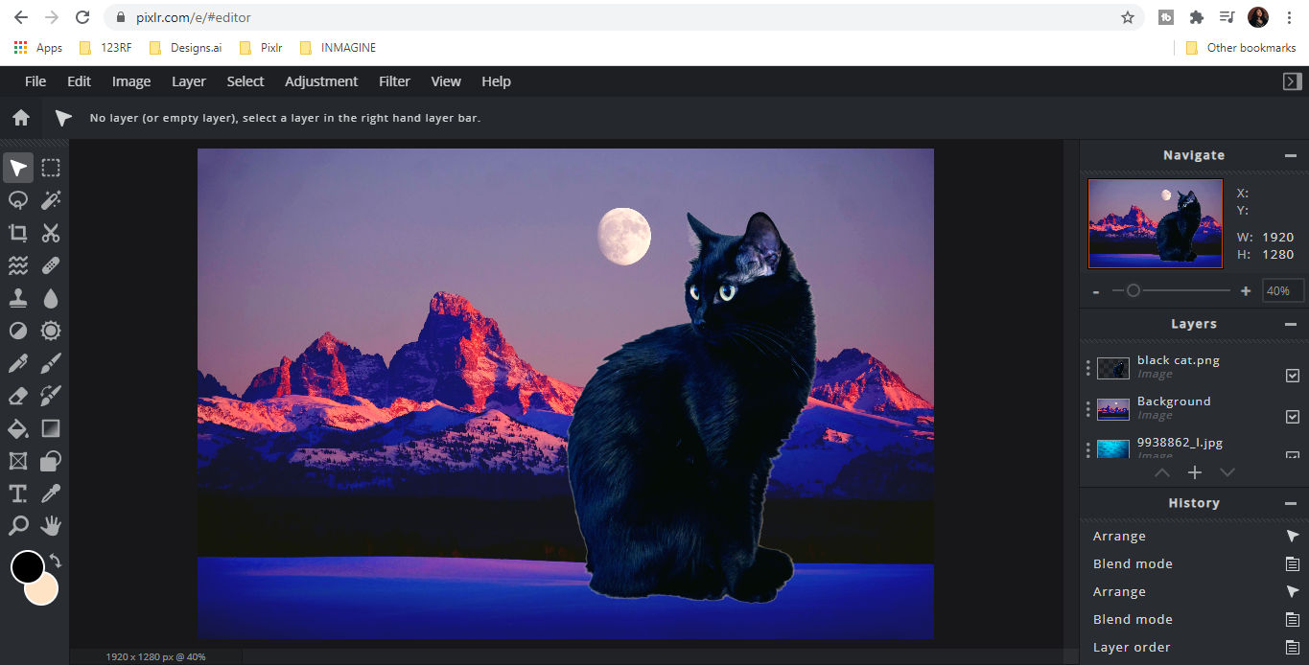Collapse the Navigate panel
1309x665 pixels.
(1291, 155)
